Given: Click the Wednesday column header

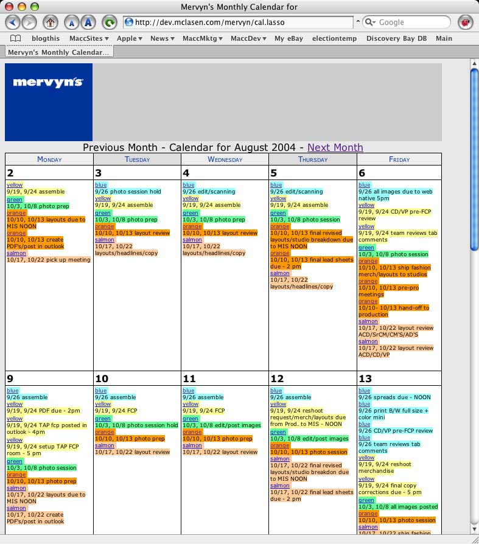Looking at the screenshot, I should tap(225, 159).
